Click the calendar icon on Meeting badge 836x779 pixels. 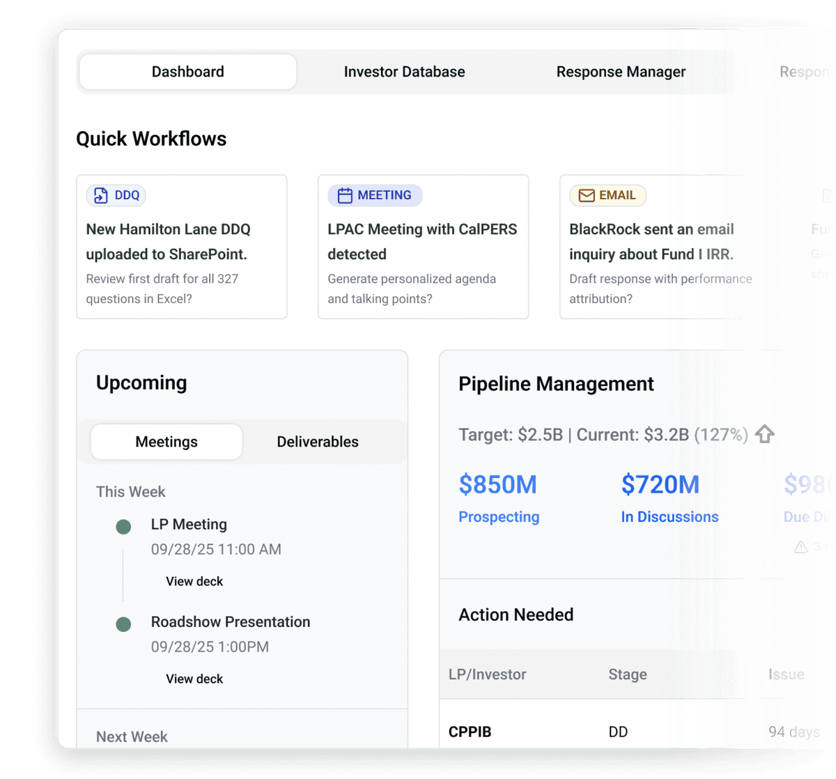click(x=345, y=196)
